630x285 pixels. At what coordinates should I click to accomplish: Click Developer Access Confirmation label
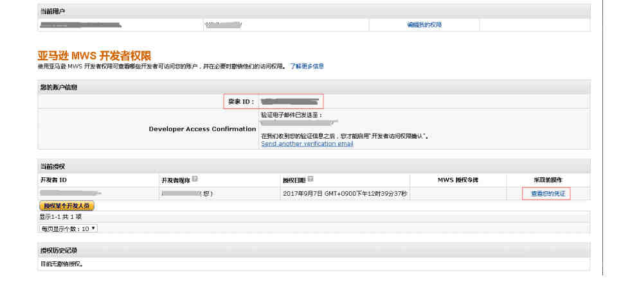203,129
